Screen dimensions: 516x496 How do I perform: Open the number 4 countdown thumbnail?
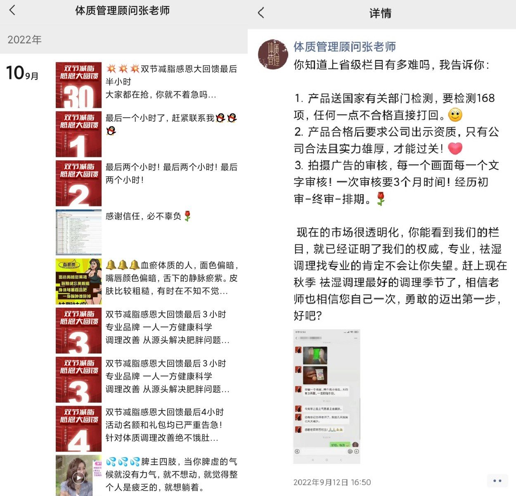tap(78, 429)
